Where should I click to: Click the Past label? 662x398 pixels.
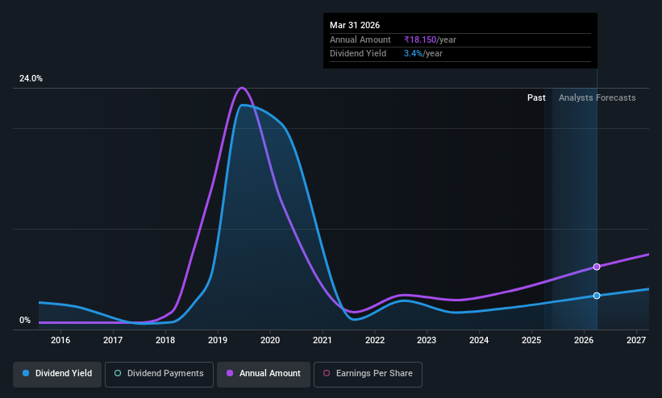(536, 97)
